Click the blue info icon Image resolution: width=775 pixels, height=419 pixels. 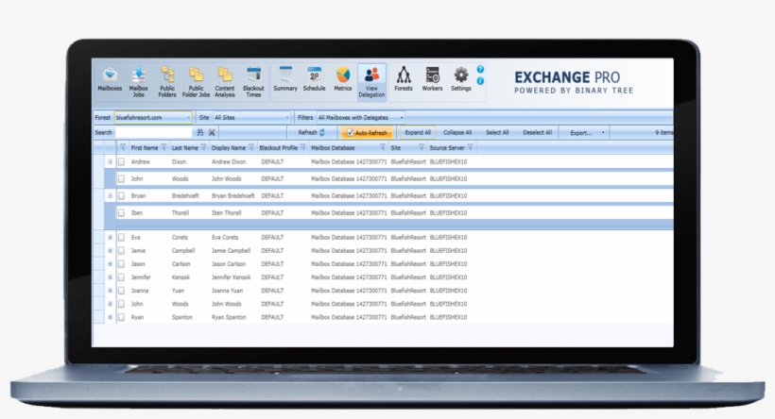pyautogui.click(x=480, y=81)
